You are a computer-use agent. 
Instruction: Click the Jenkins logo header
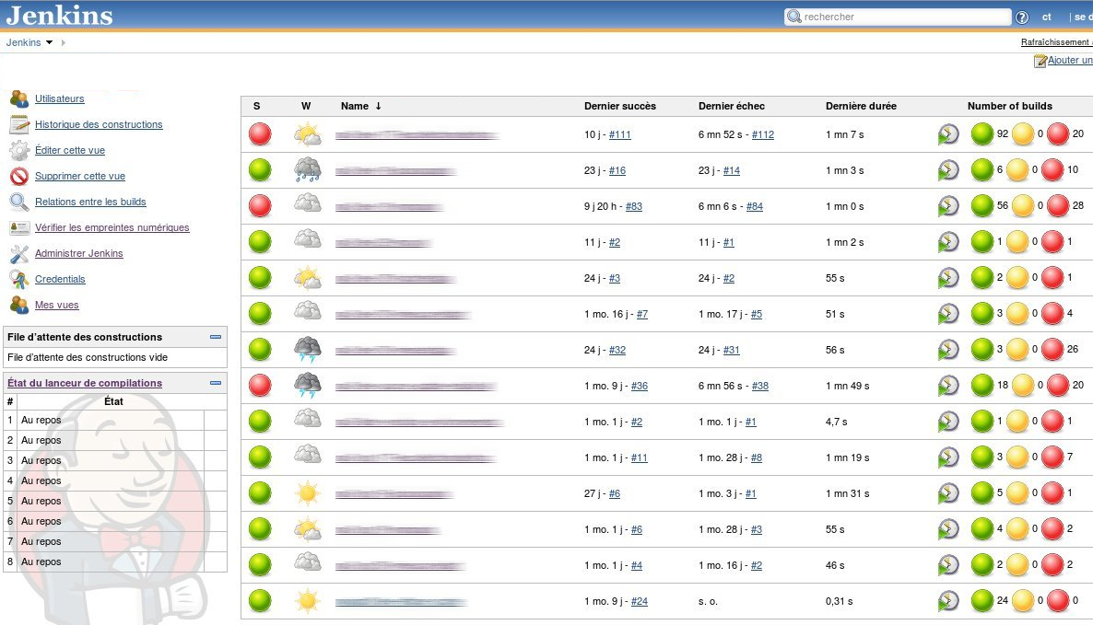(59, 15)
